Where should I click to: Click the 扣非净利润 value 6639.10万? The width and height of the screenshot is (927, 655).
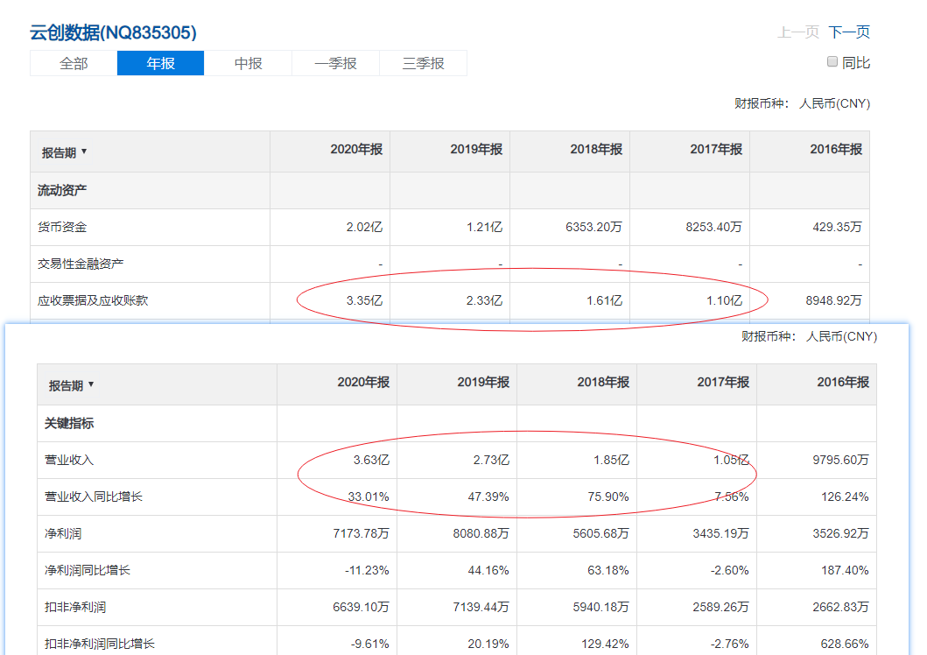pyautogui.click(x=362, y=607)
